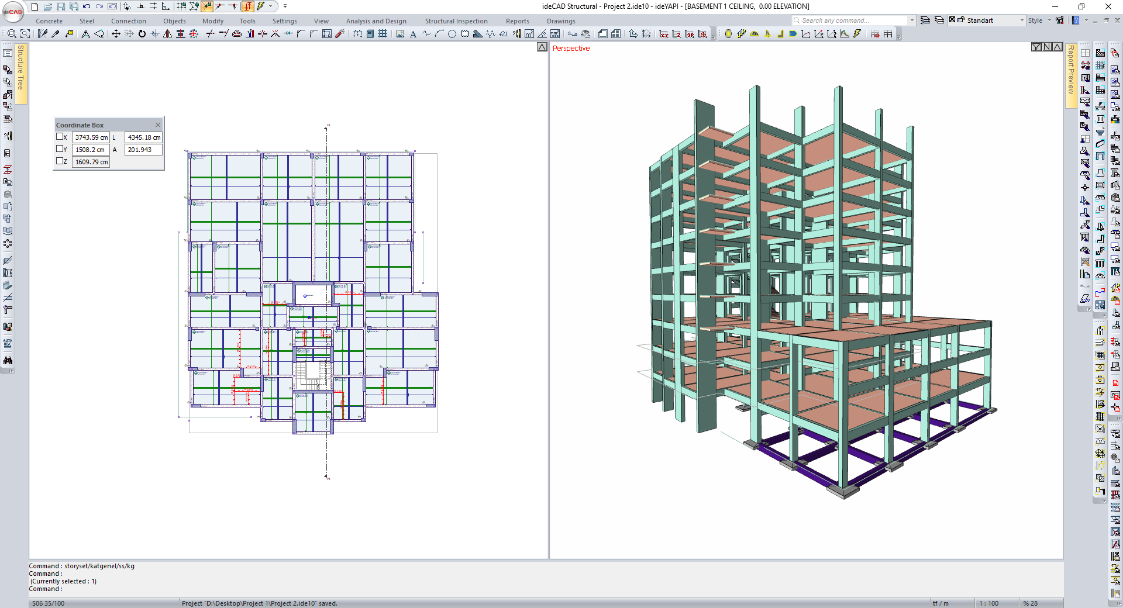1123x608 pixels.
Task: Enable the Y coordinate checkbox
Action: pyautogui.click(x=60, y=149)
